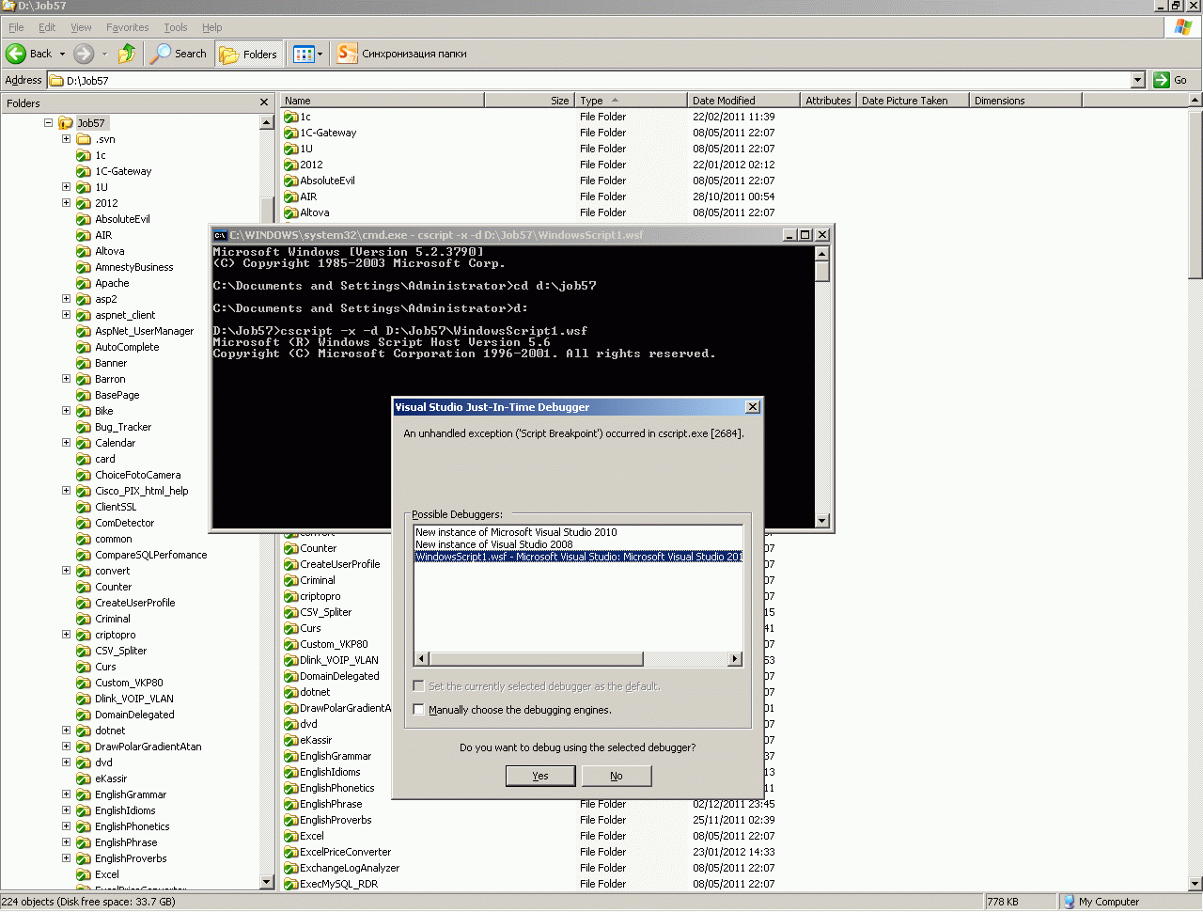
Task: Open the View menu
Action: (x=81, y=27)
